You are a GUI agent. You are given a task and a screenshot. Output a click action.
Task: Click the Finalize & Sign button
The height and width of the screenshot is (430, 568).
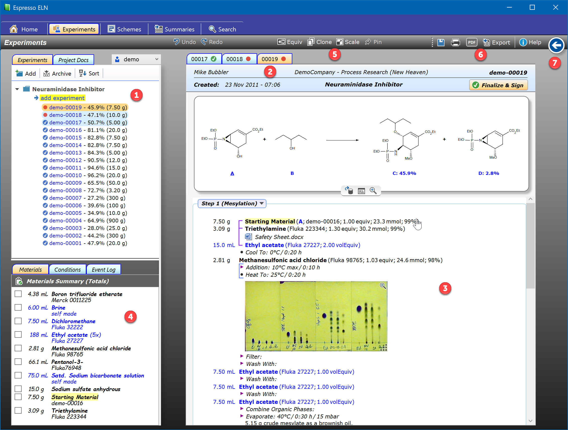coord(498,85)
